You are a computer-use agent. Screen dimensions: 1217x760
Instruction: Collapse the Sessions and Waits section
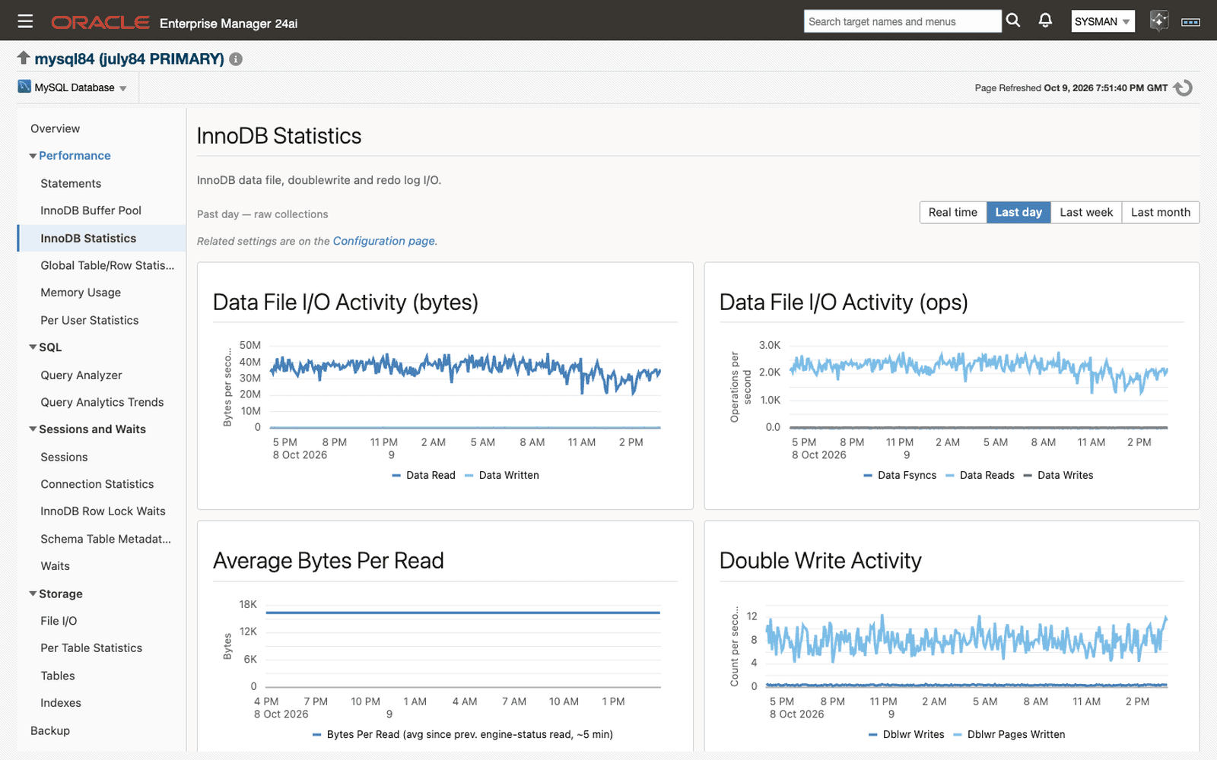tap(33, 429)
